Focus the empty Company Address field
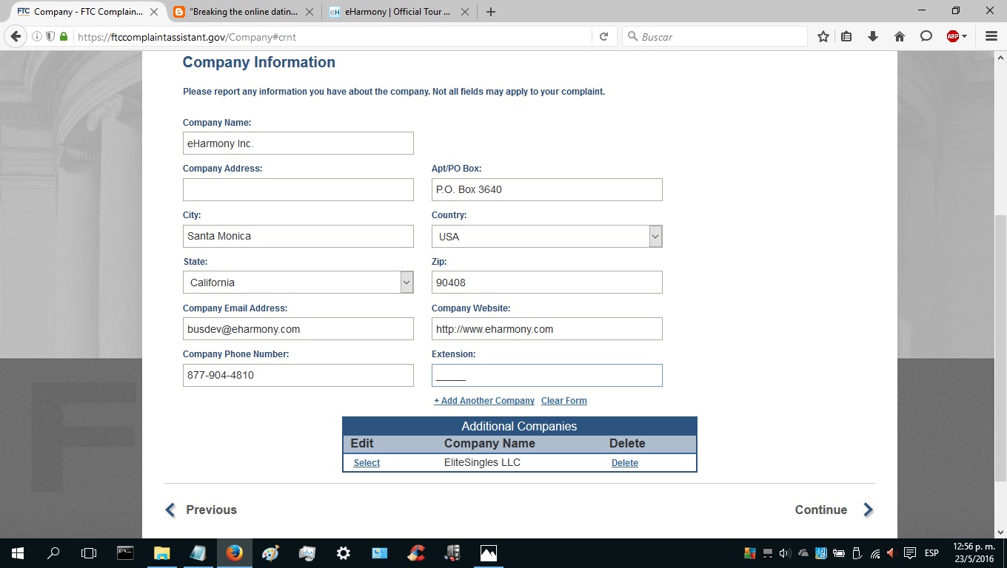 point(298,189)
